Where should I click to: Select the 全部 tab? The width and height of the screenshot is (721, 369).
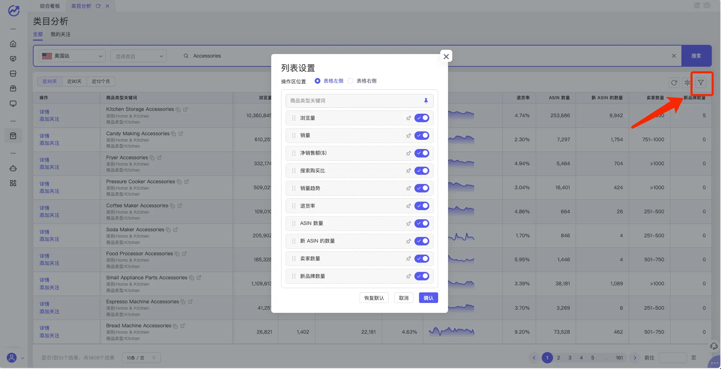[x=38, y=34]
